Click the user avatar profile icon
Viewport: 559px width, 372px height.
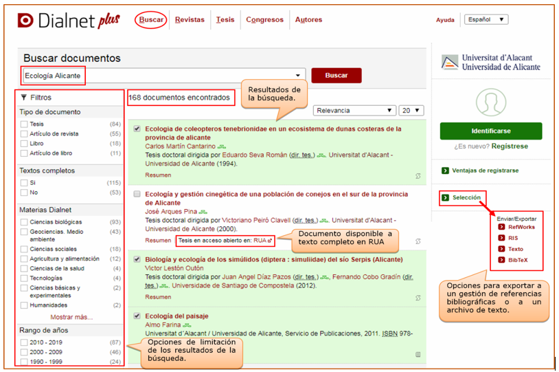click(x=490, y=102)
